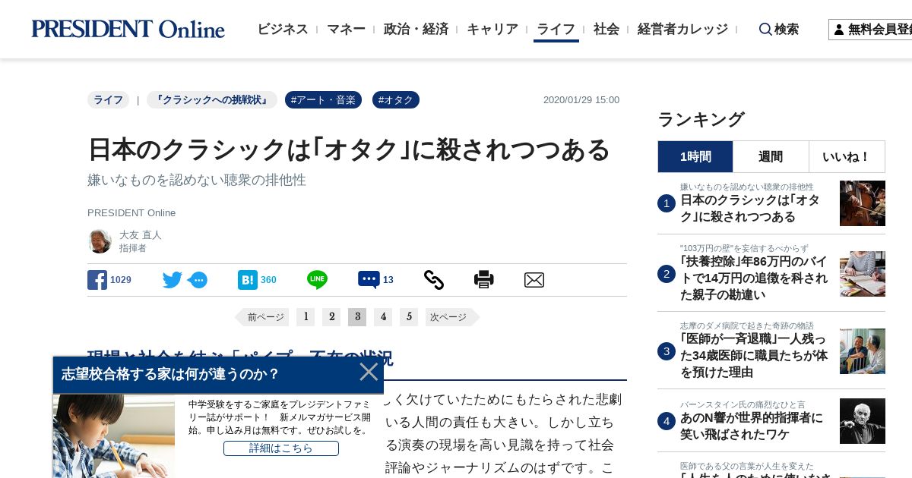This screenshot has width=912, height=478.
Task: Open ビジネス menu section
Action: (283, 29)
